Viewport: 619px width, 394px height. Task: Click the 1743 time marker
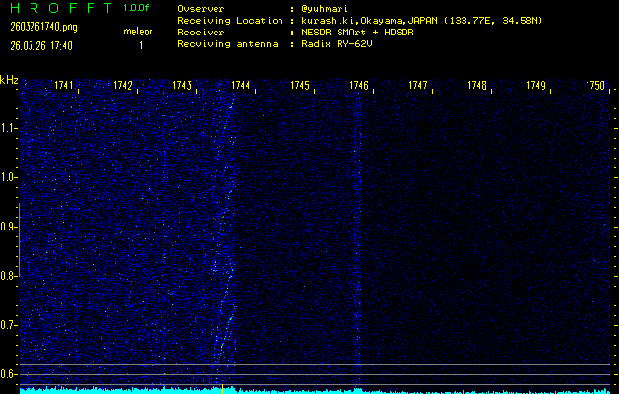pyautogui.click(x=182, y=86)
